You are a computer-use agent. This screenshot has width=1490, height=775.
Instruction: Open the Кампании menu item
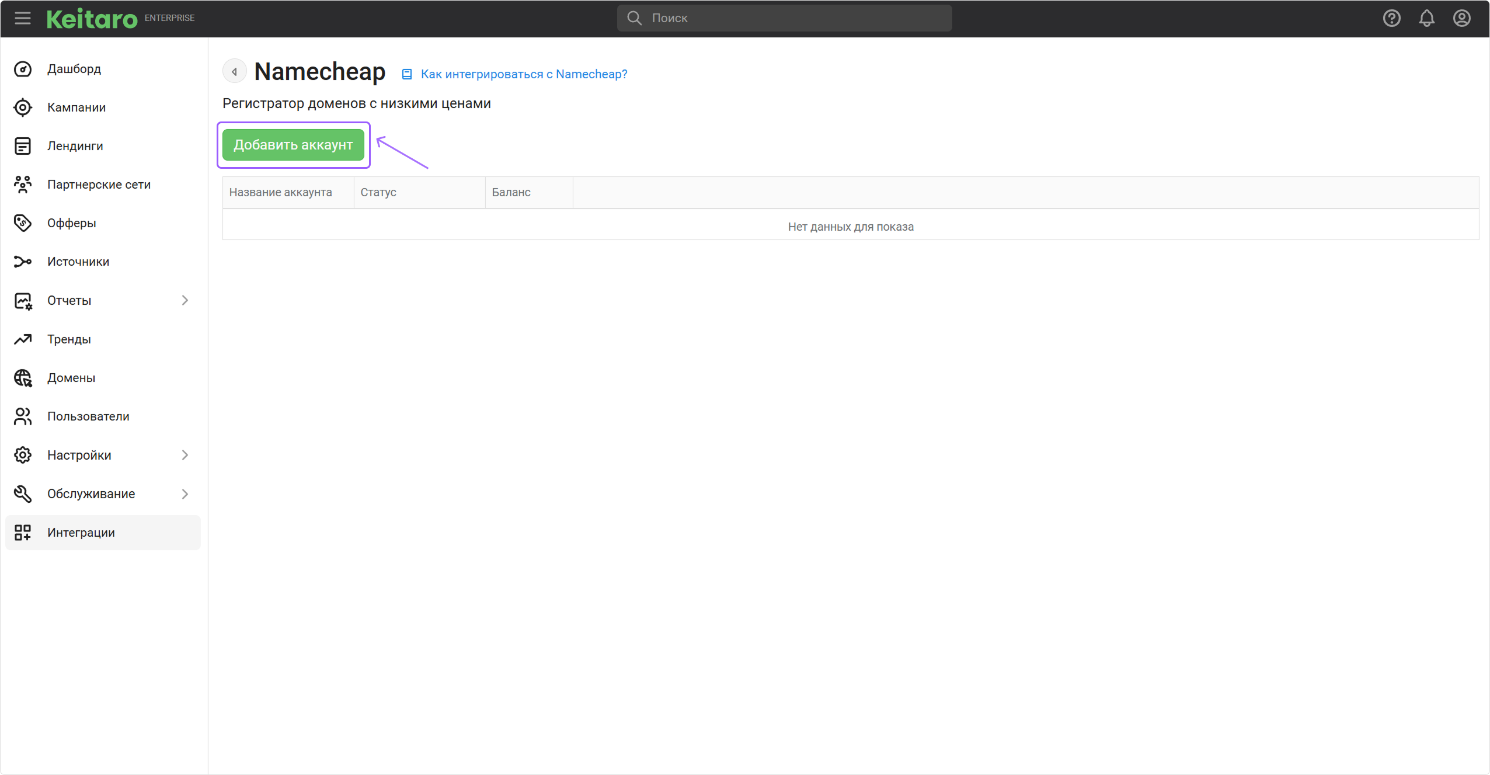pyautogui.click(x=76, y=107)
